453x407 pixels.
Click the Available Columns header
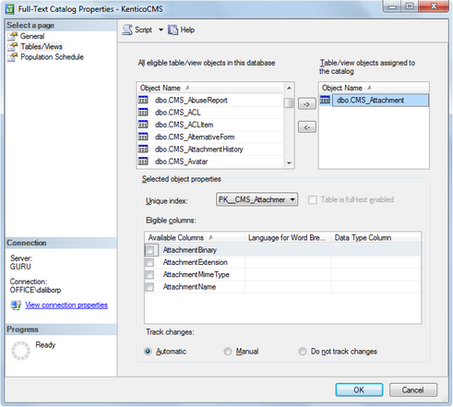pyautogui.click(x=195, y=238)
